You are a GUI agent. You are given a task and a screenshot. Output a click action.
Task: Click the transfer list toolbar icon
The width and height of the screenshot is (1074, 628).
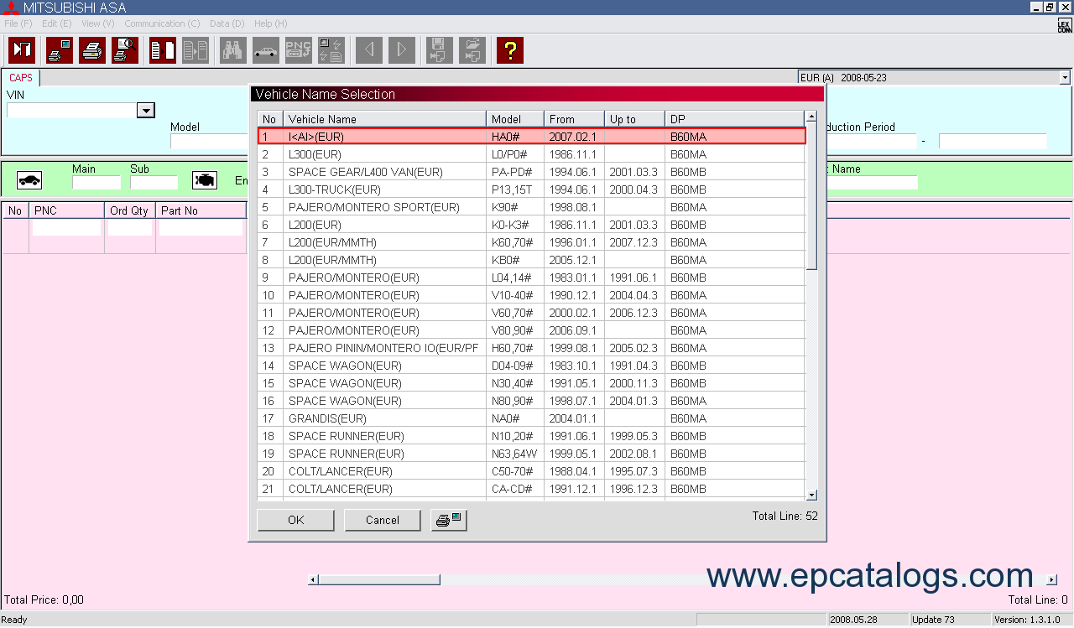pyautogui.click(x=163, y=50)
